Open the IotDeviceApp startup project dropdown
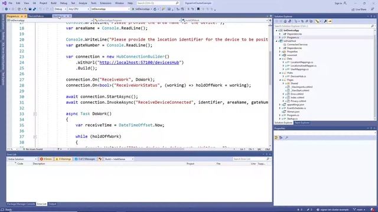The width and height of the screenshot is (378, 212). pyautogui.click(x=110, y=9)
